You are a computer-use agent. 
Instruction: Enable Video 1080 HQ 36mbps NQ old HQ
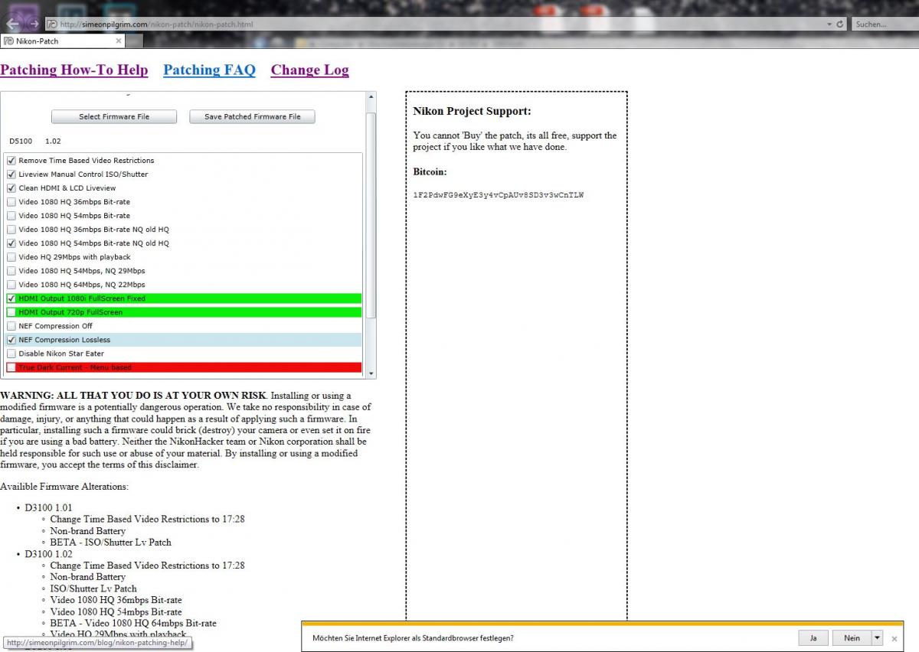pyautogui.click(x=11, y=230)
